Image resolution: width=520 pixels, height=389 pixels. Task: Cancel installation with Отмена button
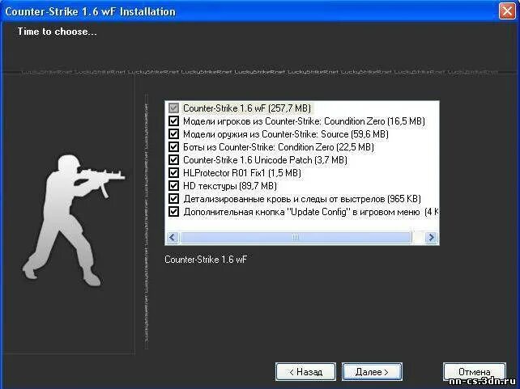(474, 372)
